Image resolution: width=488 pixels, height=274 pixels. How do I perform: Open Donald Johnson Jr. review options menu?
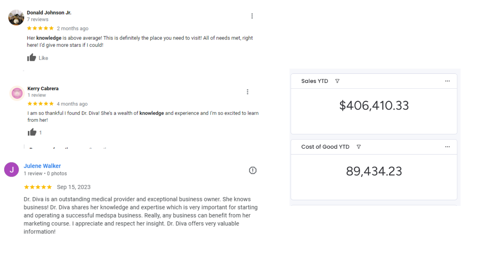click(252, 16)
